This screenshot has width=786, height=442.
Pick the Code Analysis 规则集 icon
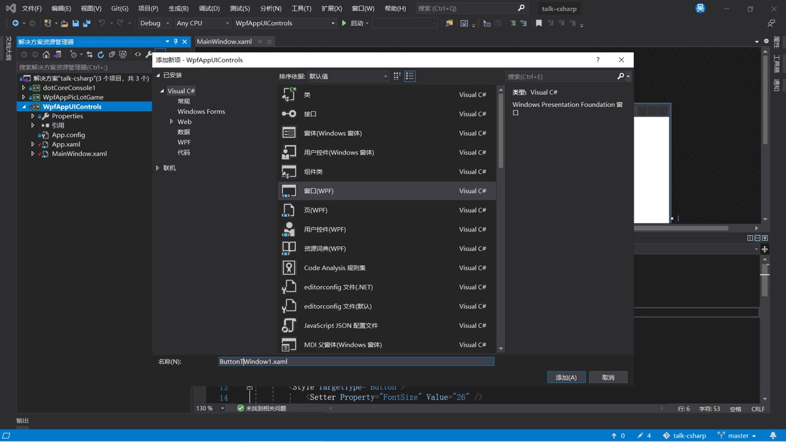pyautogui.click(x=289, y=268)
